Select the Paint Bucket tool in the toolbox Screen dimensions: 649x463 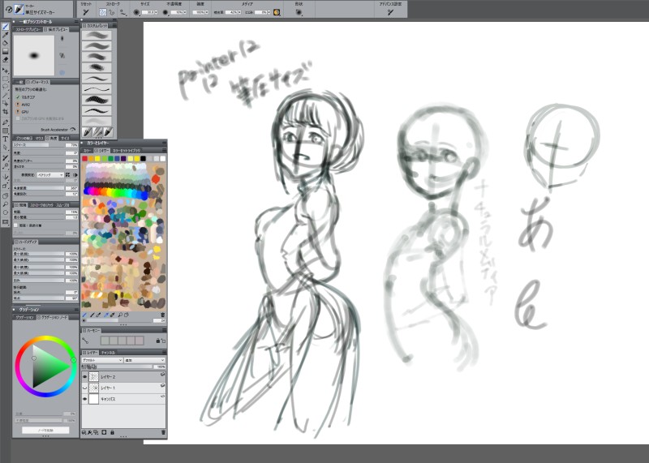(6, 43)
